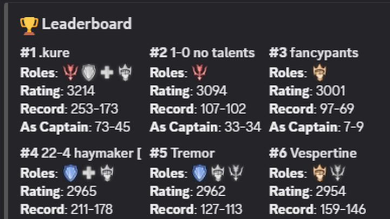The image size is (390, 219).
Task: Click the #4 22-4 haymaker entry name
Action: 81,154
